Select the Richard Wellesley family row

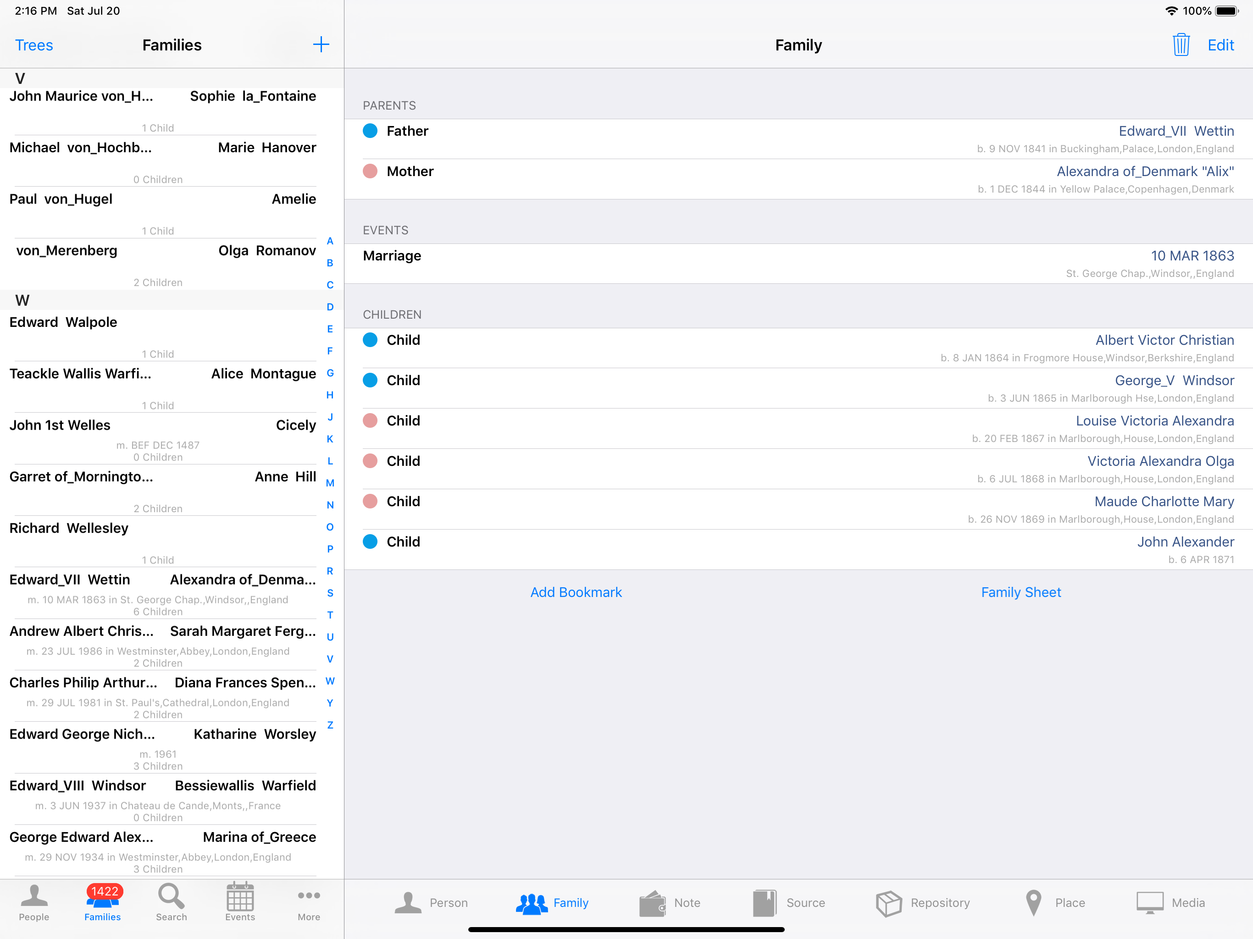click(163, 541)
